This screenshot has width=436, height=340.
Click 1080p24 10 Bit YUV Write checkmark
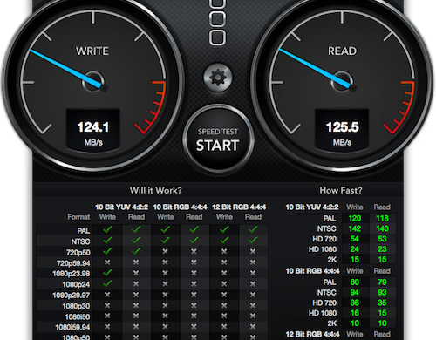(x=107, y=283)
